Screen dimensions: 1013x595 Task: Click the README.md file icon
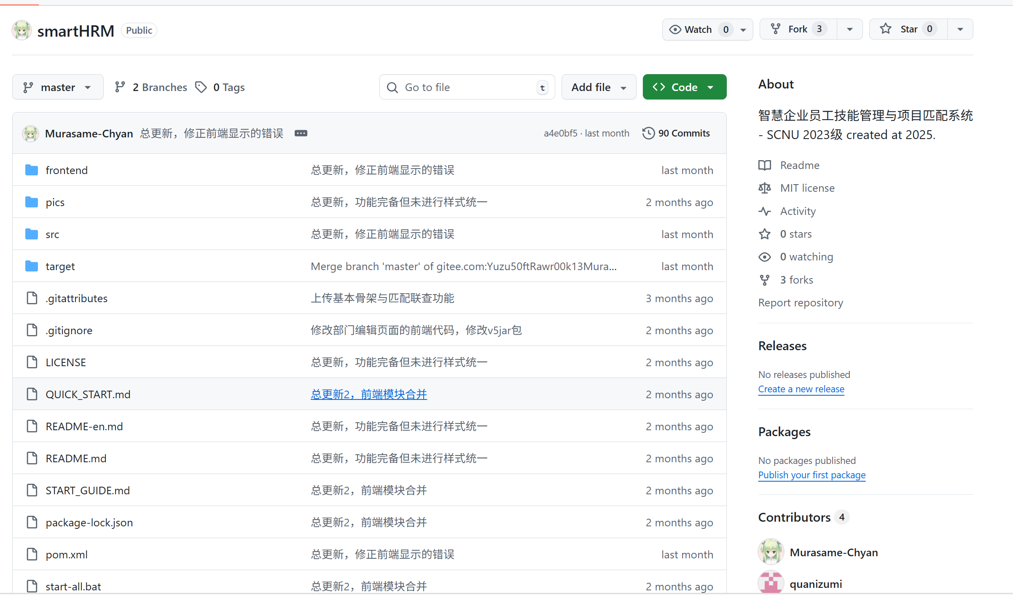pos(32,458)
